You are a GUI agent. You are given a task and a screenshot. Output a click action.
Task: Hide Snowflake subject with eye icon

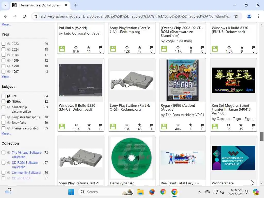click(x=9, y=122)
